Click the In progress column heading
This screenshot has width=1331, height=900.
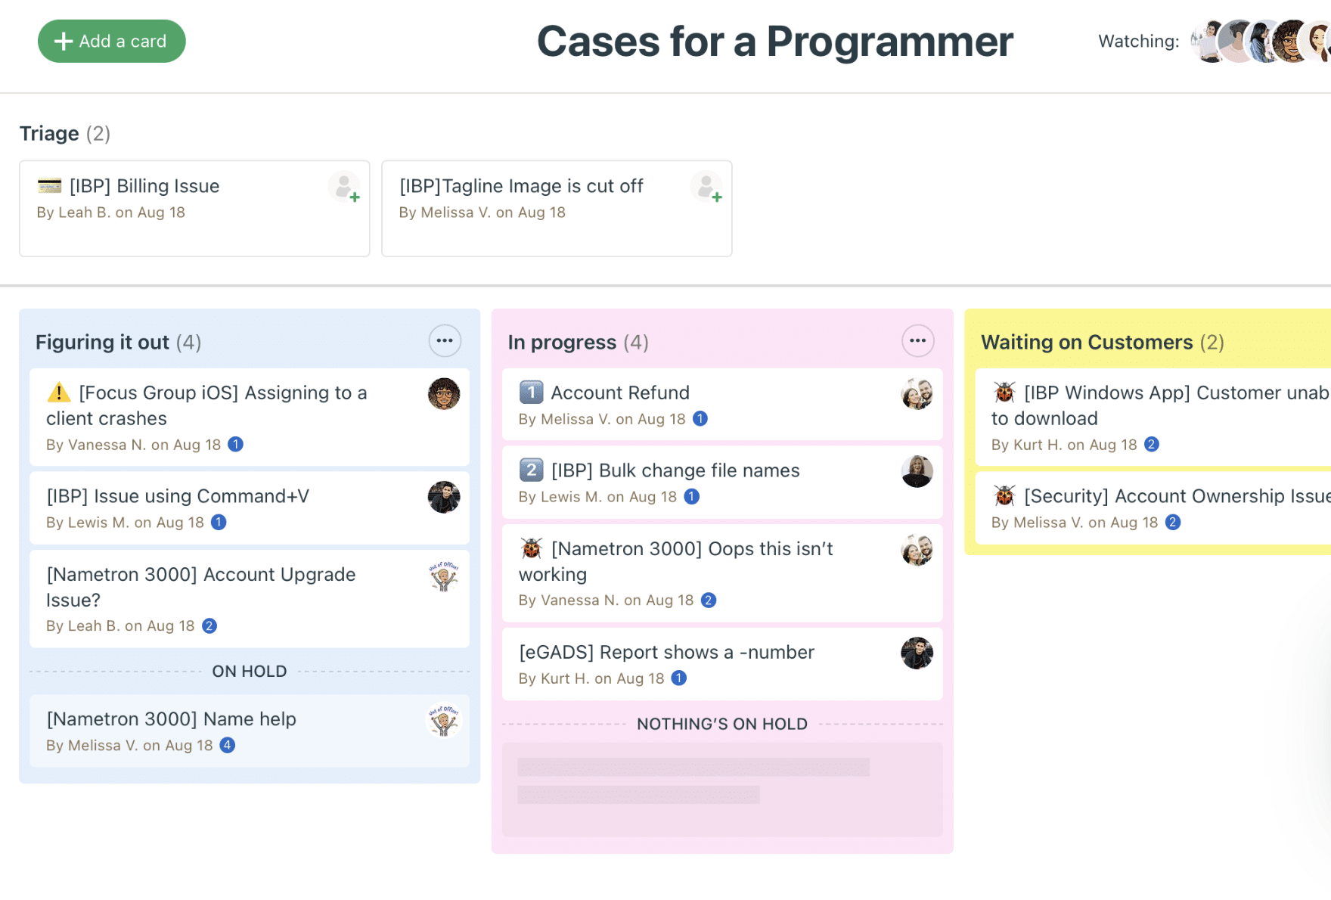[x=562, y=342]
